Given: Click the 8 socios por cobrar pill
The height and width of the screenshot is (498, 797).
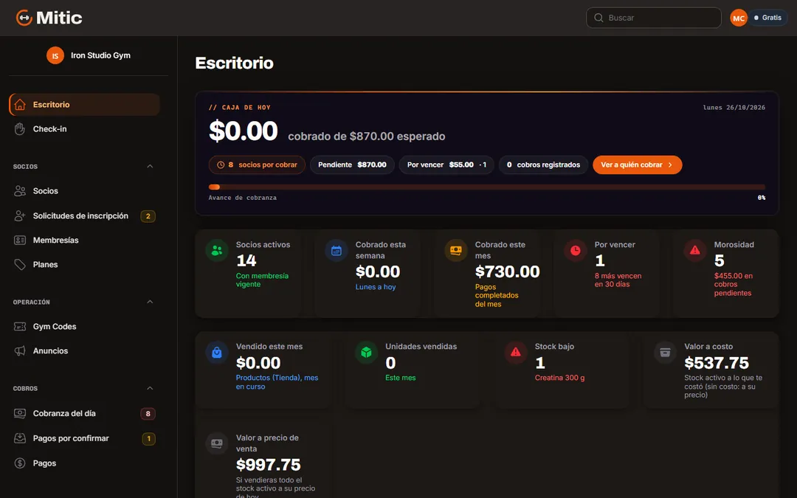Looking at the screenshot, I should (257, 165).
